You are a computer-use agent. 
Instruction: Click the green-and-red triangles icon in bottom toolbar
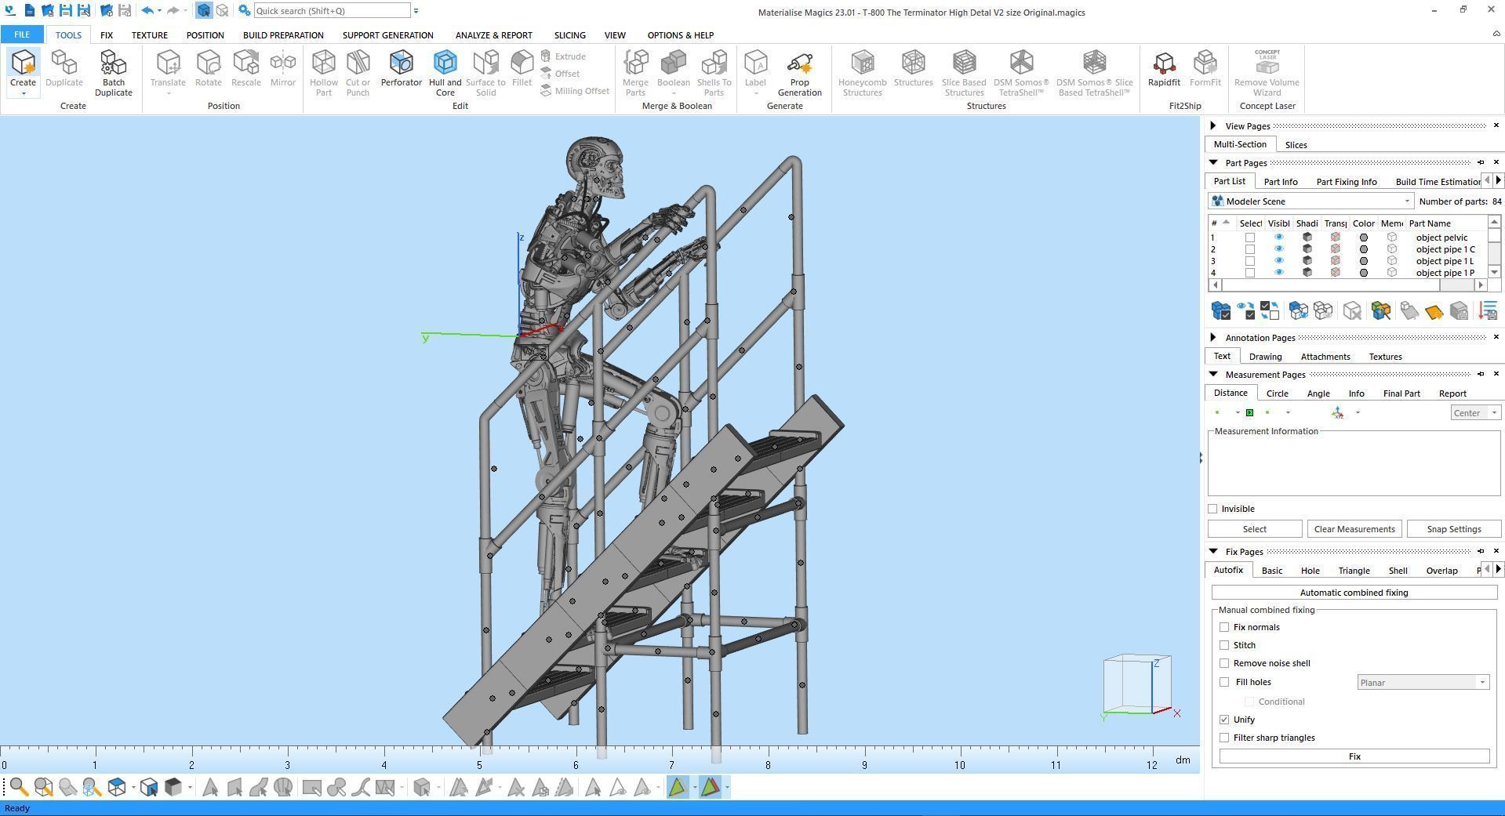pos(711,787)
